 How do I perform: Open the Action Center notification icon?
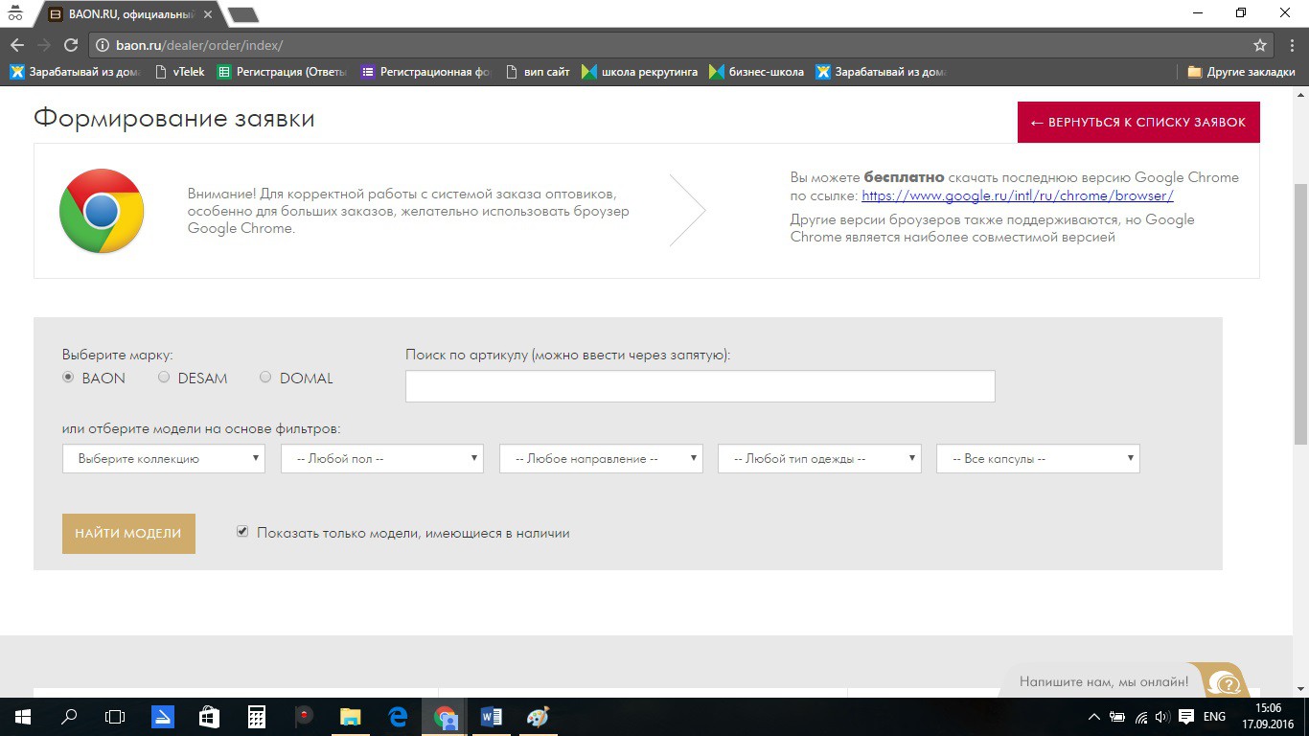1185,717
